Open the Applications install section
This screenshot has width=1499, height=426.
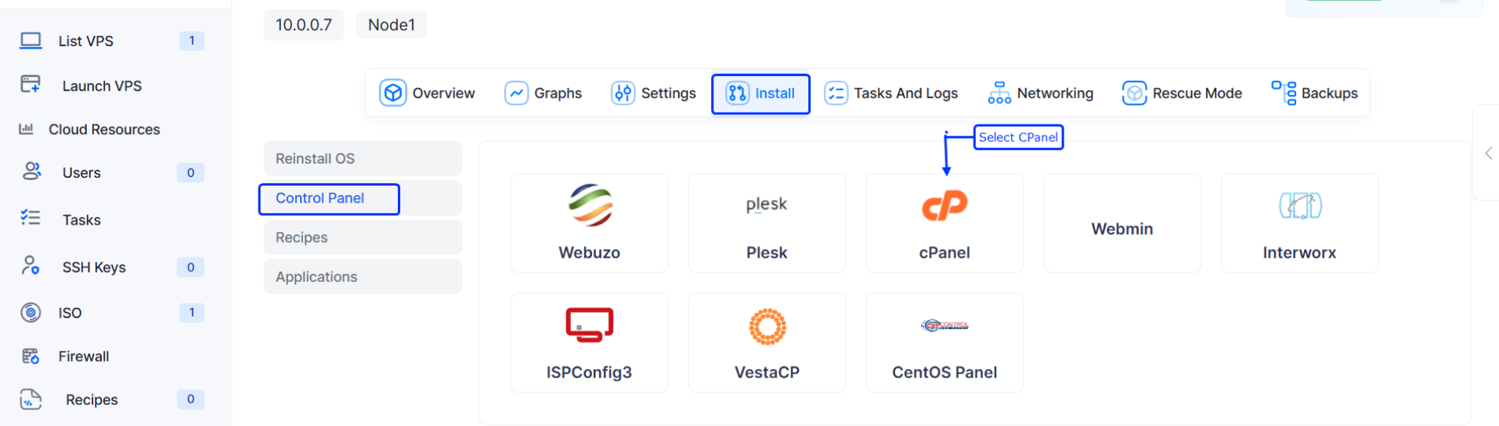pos(363,276)
